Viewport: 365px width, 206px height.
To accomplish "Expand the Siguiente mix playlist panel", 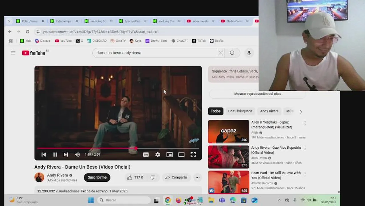I will point(233,74).
